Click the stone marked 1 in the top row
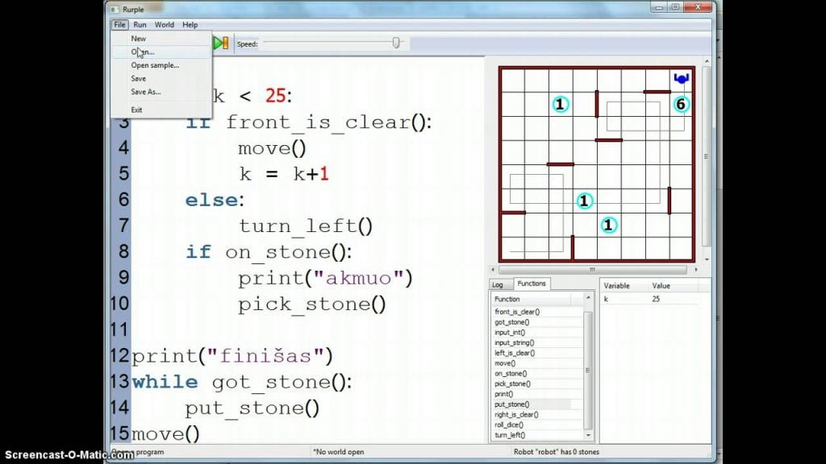 560,104
